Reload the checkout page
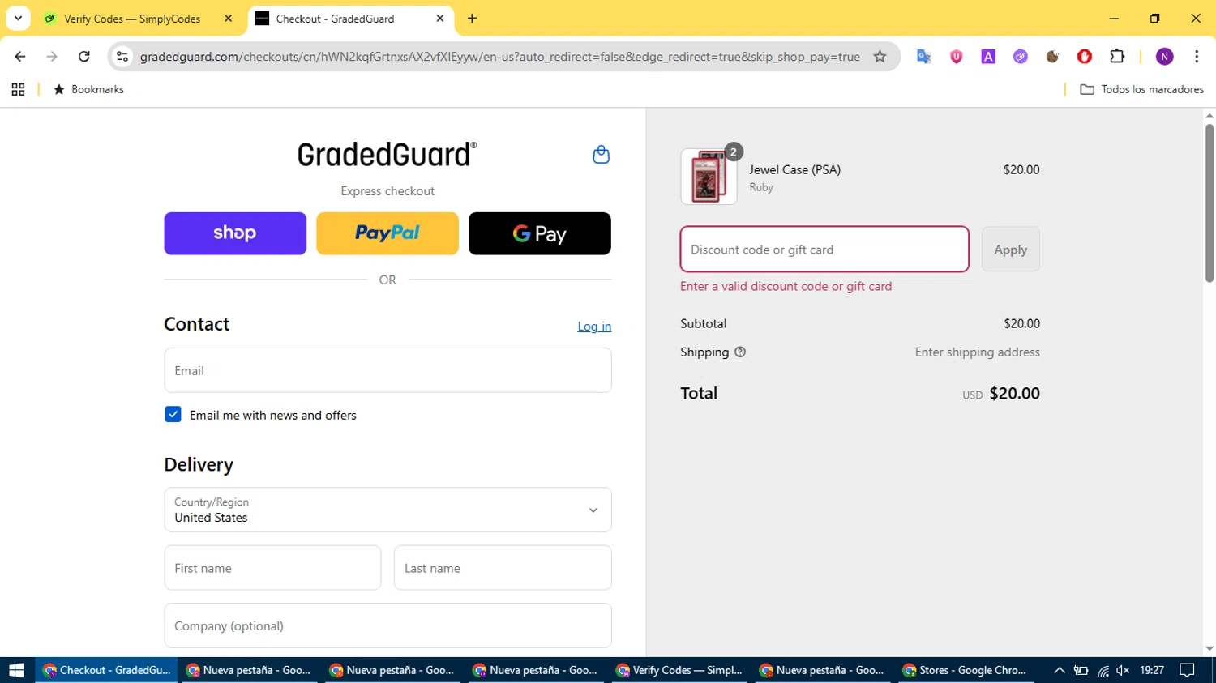The image size is (1216, 683). point(84,57)
